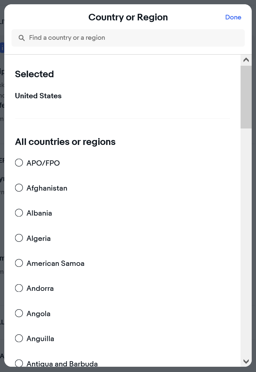Pick the Anguilla radio button
The image size is (256, 372).
click(x=19, y=338)
